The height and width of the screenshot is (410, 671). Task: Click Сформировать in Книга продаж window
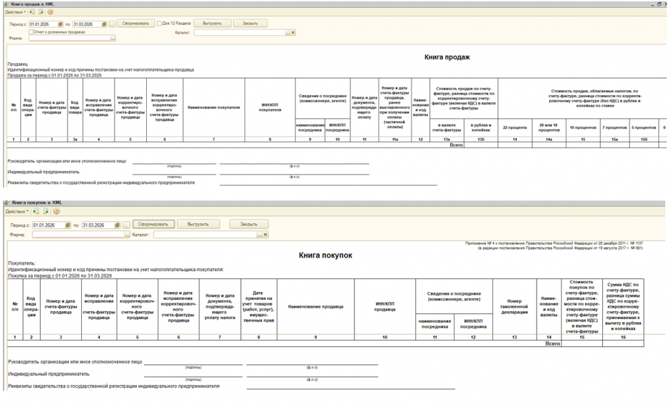tap(136, 24)
